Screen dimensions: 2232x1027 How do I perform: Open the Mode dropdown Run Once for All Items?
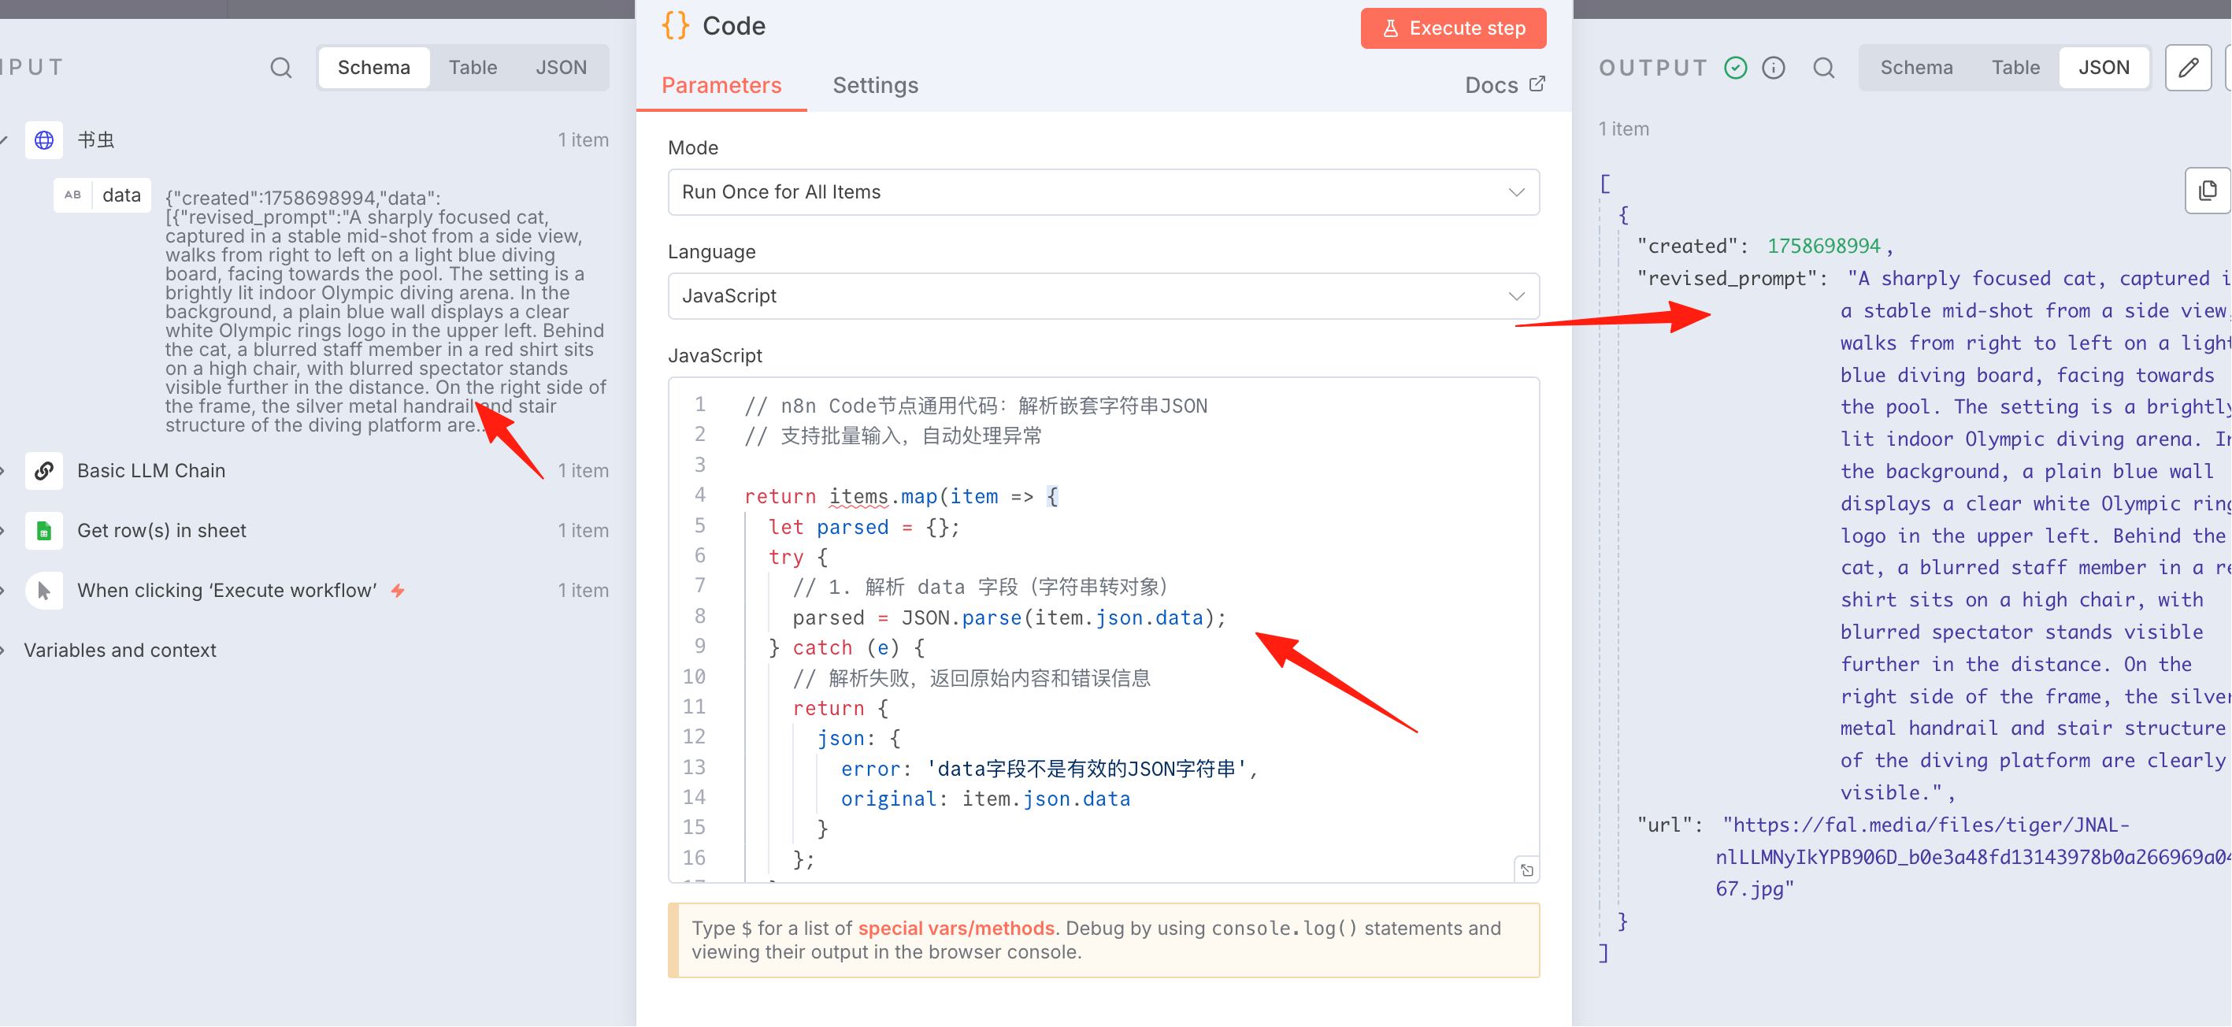[x=1103, y=191]
